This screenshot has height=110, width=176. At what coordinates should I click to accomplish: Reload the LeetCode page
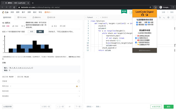[x=10, y=7]
